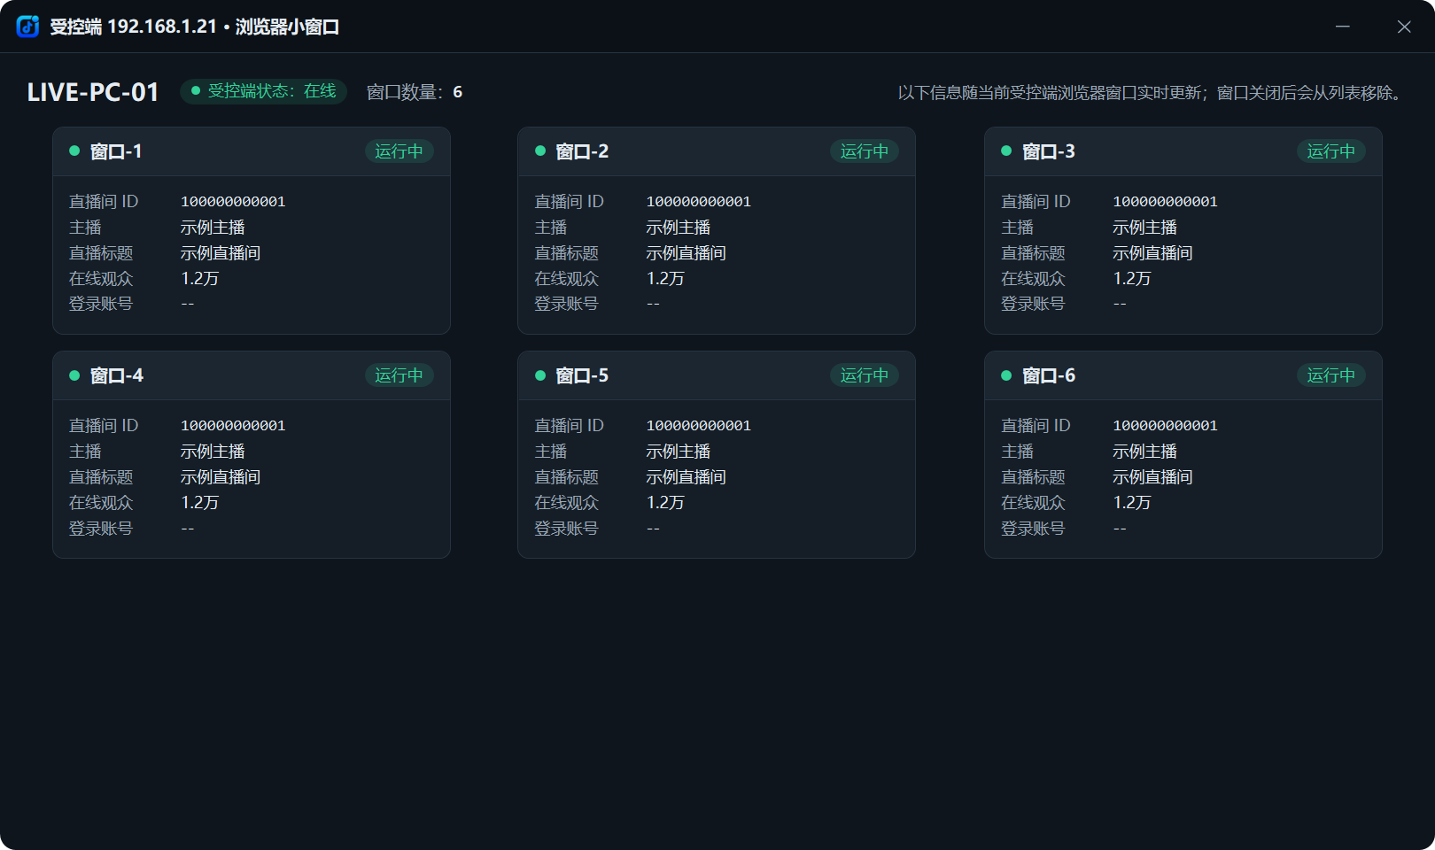Minimize the browser small-window dialog

click(x=1343, y=27)
